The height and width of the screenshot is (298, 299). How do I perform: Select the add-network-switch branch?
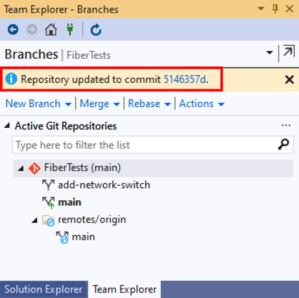(104, 185)
